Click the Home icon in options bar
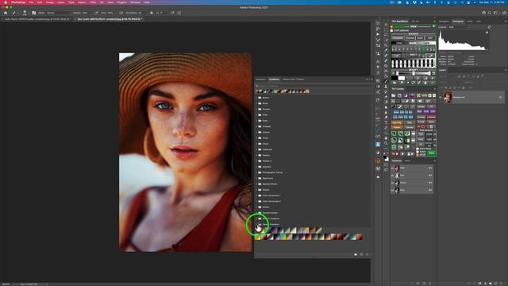The height and width of the screenshot is (286, 508). coord(6,13)
